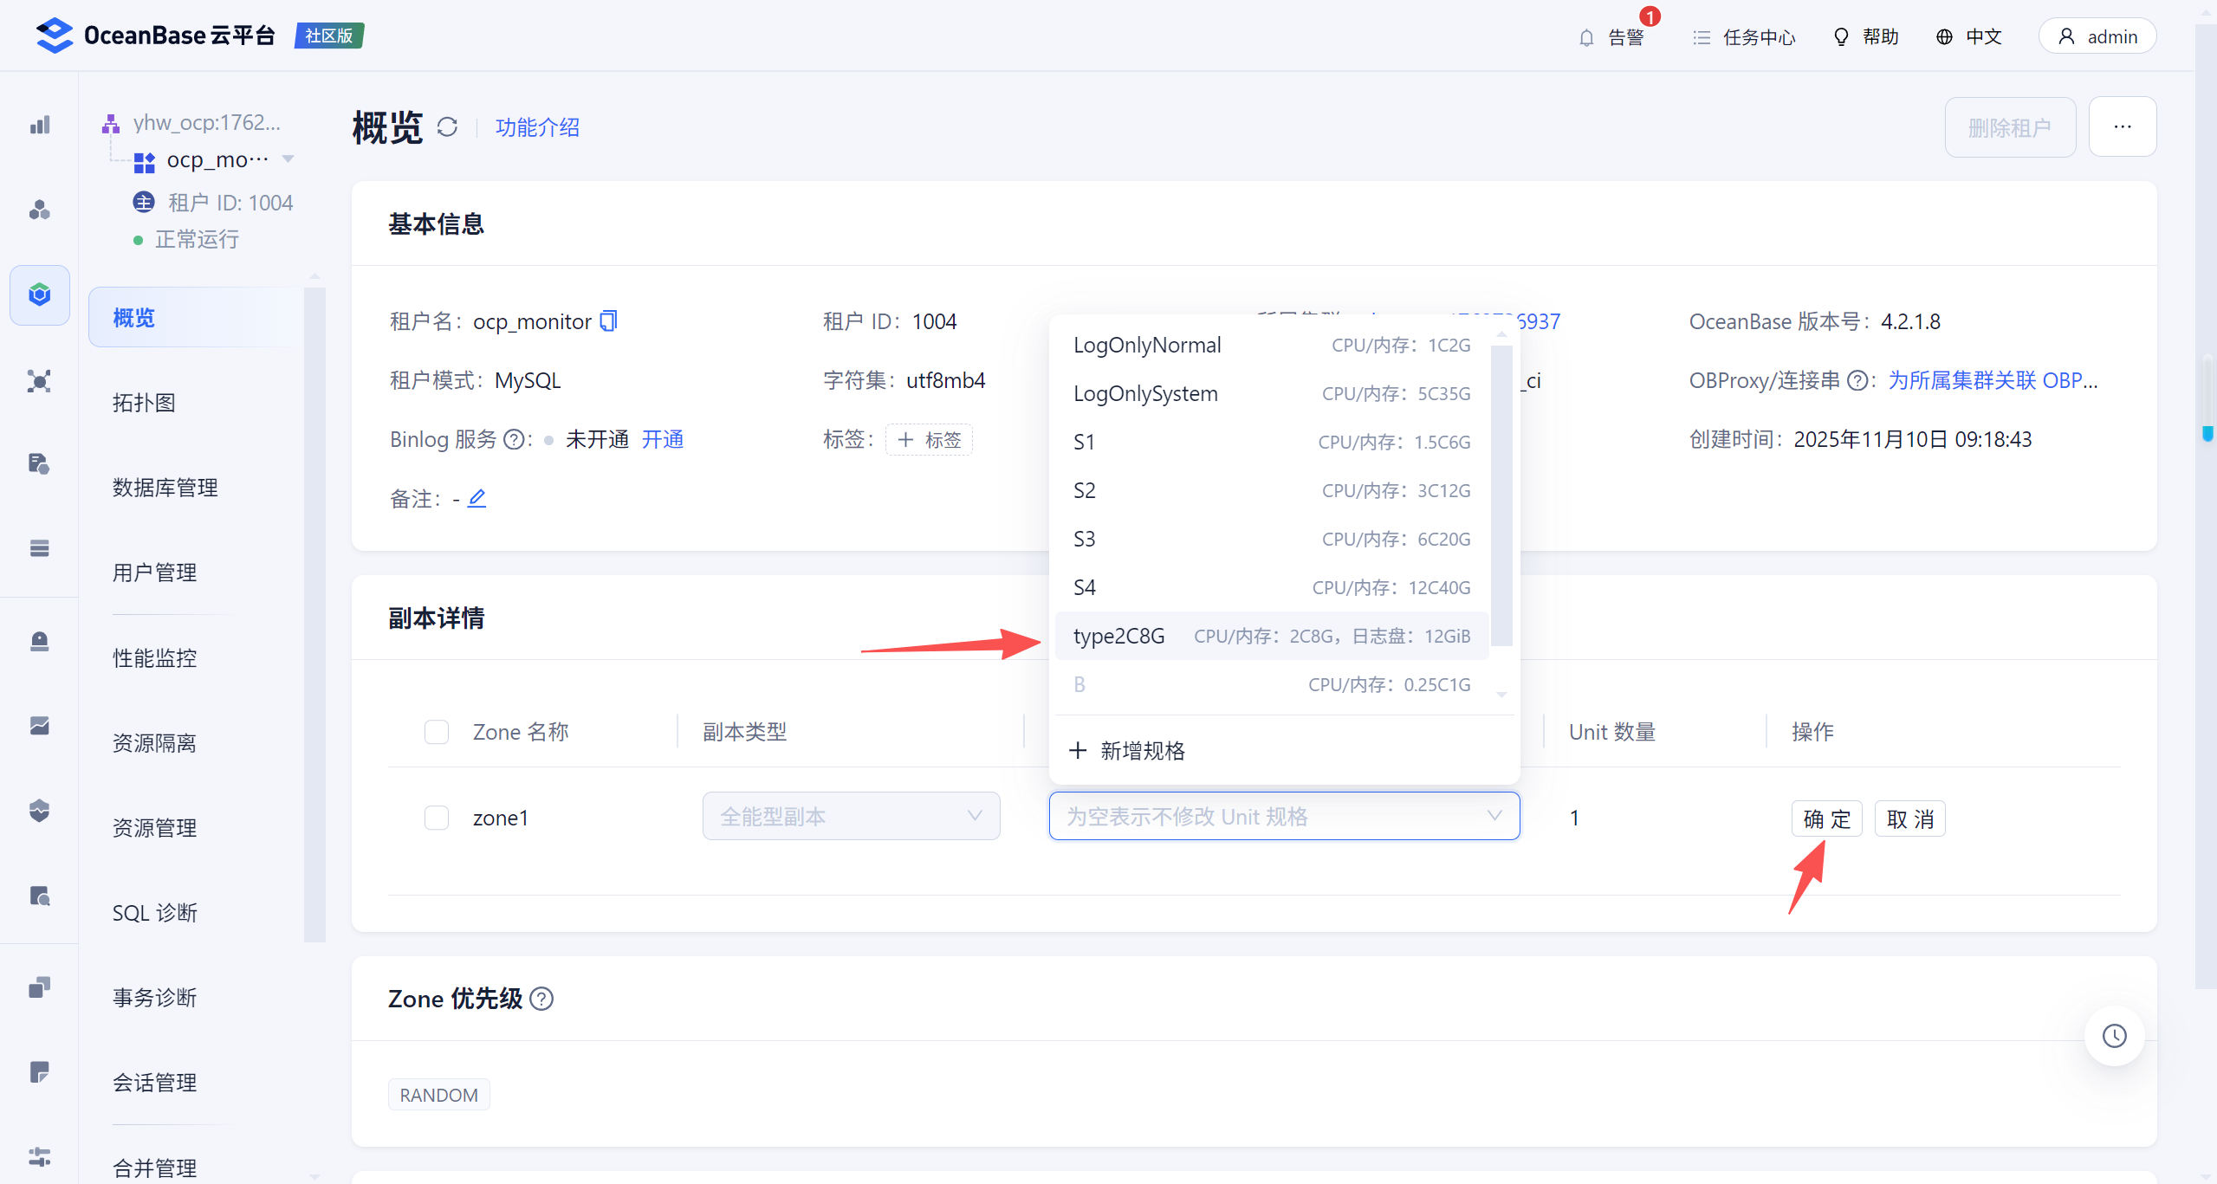Check the zone1 row checkbox
Viewport: 2217px width, 1184px height.
437,818
